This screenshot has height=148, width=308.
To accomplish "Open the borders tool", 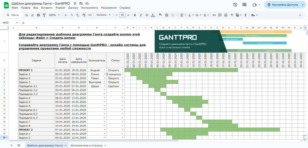I will click(167, 15).
